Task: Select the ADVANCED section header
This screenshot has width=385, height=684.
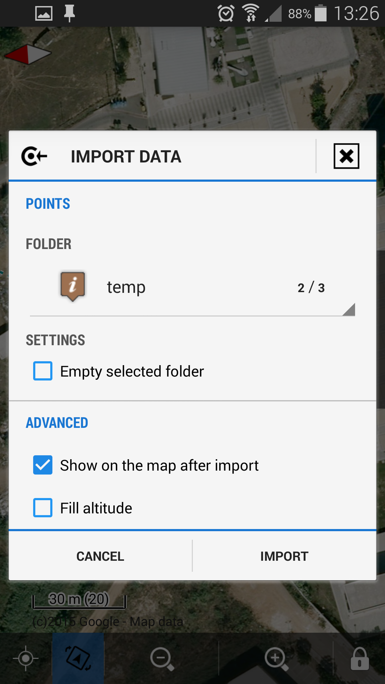Action: (x=57, y=423)
